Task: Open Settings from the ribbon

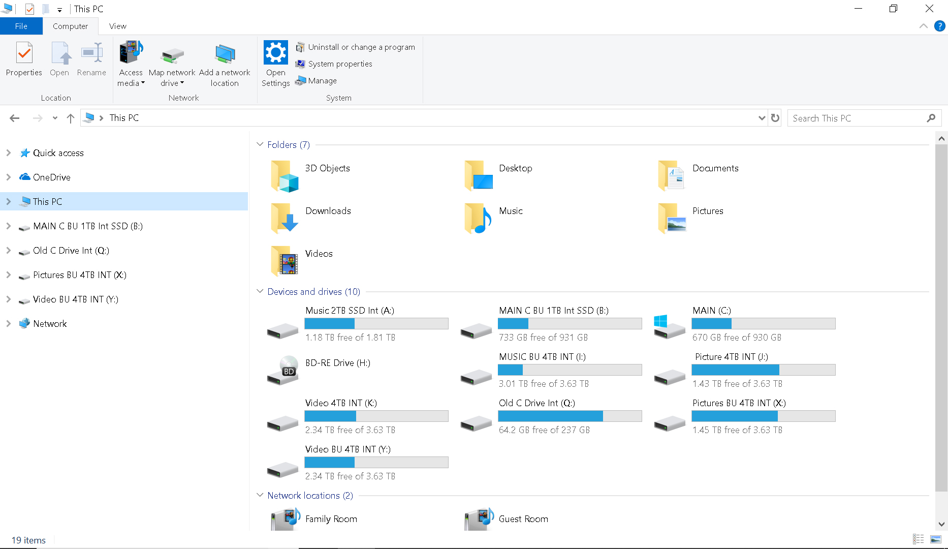Action: pos(275,64)
